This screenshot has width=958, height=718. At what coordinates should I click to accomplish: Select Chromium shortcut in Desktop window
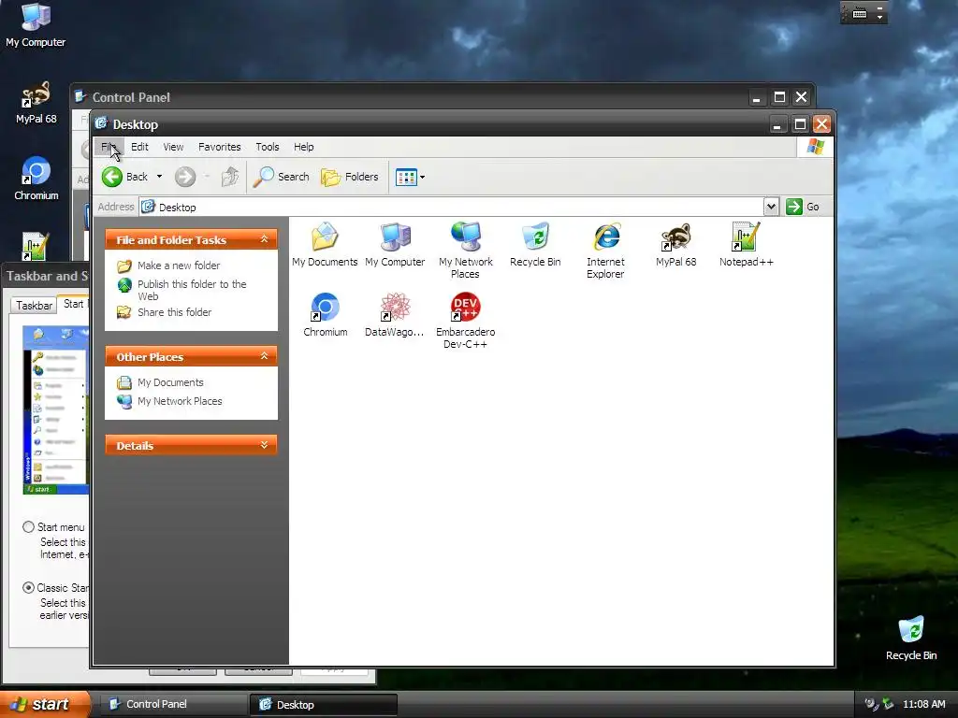(x=325, y=307)
